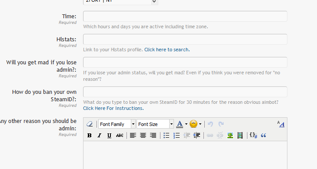Insert an image
317x169 pixels.
230,136
